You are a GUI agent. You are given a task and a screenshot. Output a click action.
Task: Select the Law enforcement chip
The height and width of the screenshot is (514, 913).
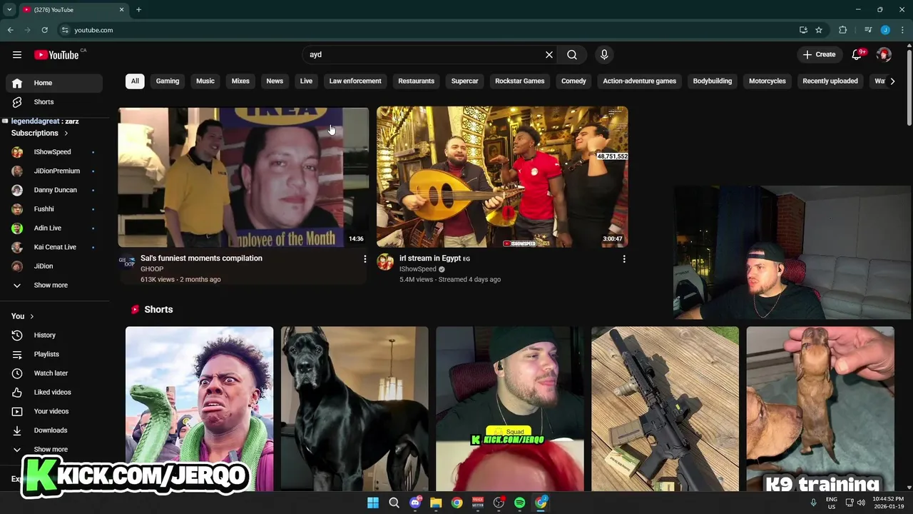pos(355,81)
